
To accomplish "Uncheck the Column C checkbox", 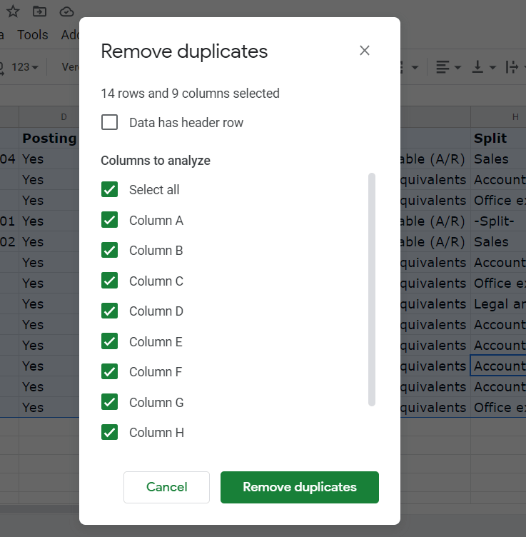I will 109,281.
